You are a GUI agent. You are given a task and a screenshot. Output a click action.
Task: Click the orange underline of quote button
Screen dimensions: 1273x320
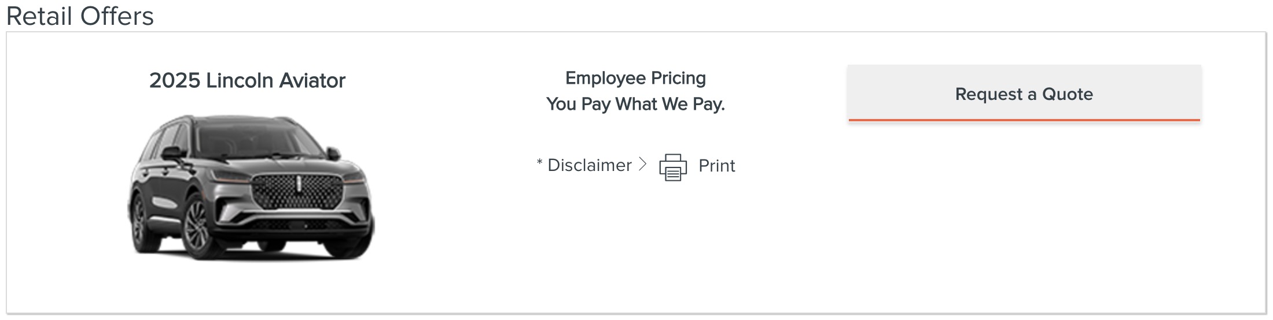coord(1024,120)
